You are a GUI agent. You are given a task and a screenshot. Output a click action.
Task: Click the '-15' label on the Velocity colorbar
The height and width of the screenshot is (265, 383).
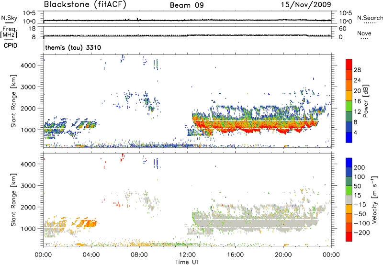pyautogui.click(x=360, y=205)
